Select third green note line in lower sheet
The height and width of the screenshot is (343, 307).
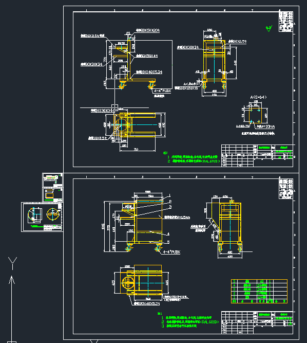tap(179, 326)
